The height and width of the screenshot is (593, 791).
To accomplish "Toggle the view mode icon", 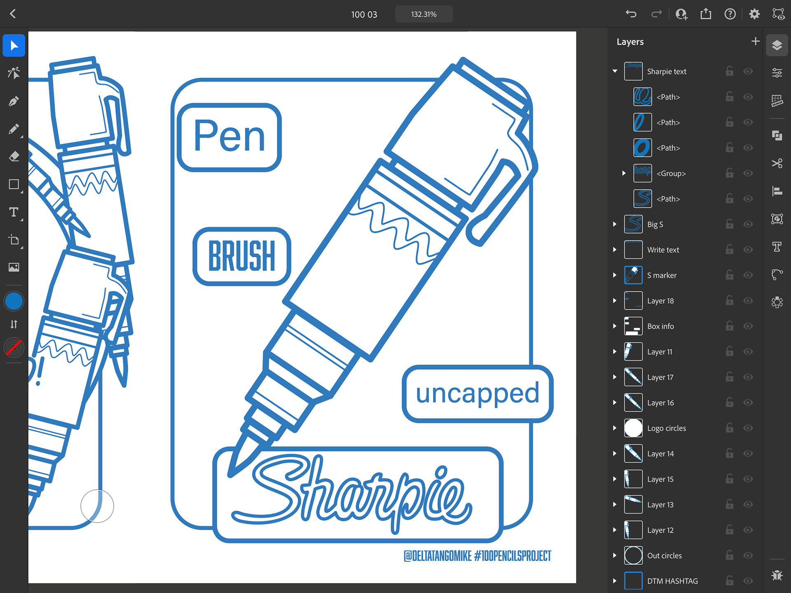I will 778,14.
